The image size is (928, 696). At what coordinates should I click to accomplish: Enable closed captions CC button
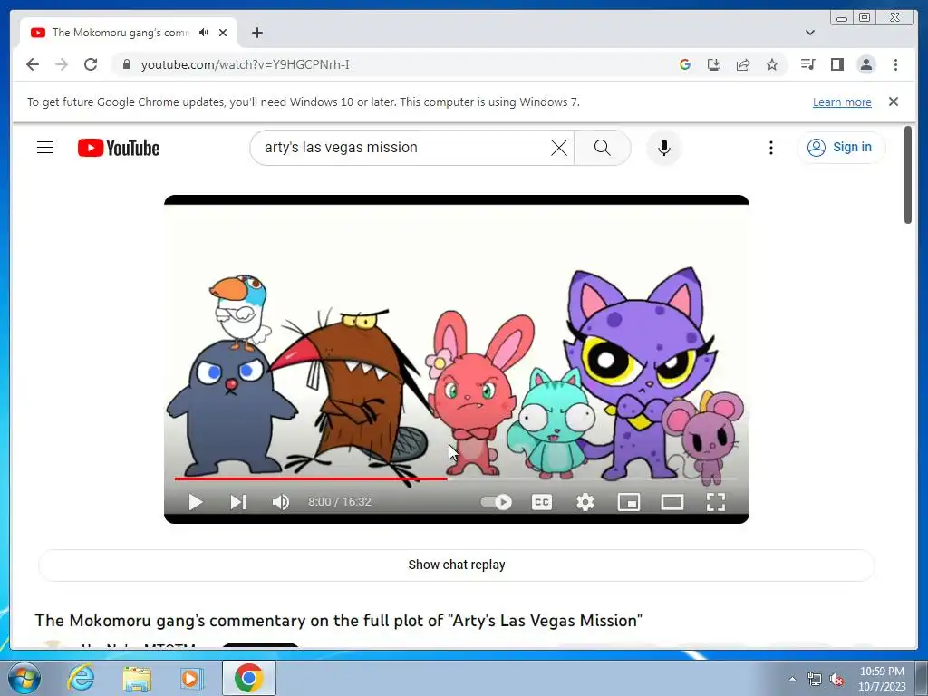pyautogui.click(x=542, y=502)
